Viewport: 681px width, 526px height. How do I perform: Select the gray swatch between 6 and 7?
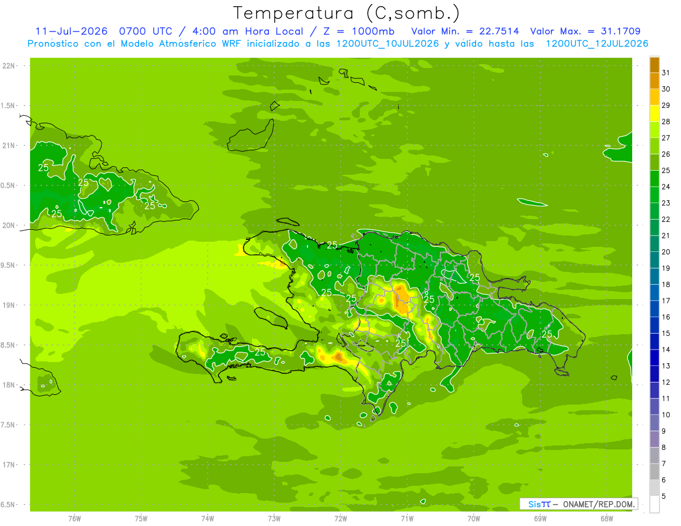(x=654, y=472)
